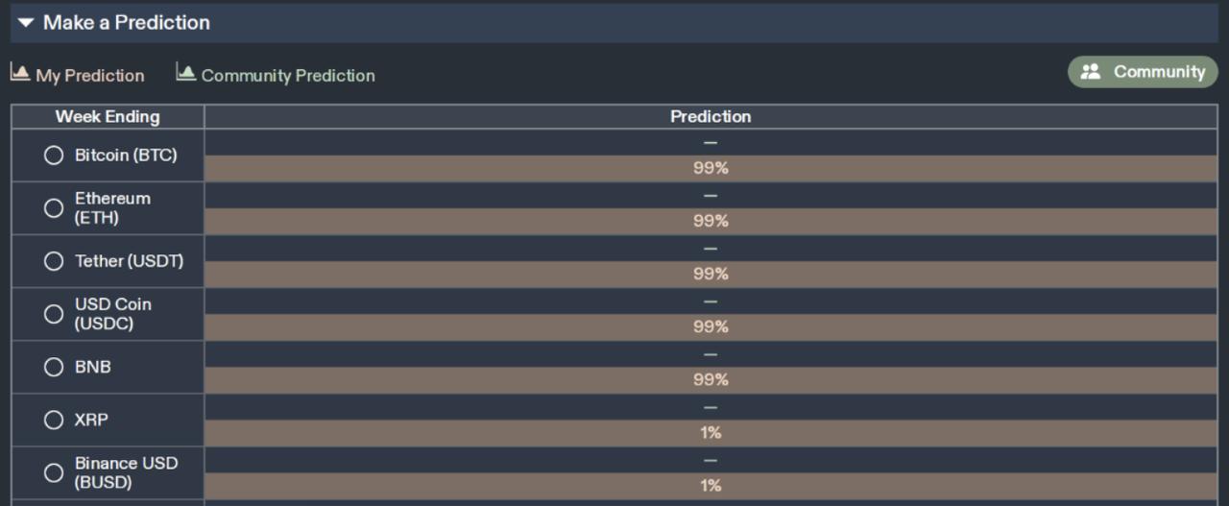Click the Bitcoin 99% prediction bar
Screen dimensions: 1229x506
pos(711,168)
